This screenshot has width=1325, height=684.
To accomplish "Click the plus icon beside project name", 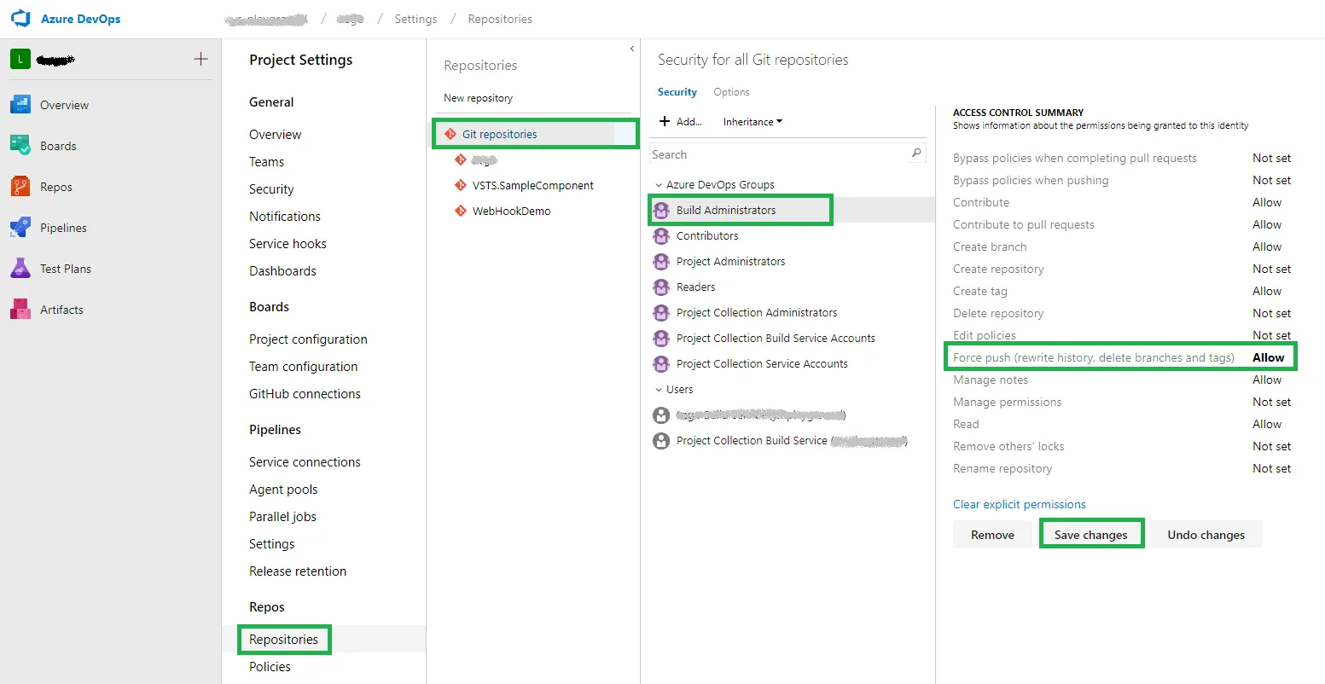I will tap(200, 59).
